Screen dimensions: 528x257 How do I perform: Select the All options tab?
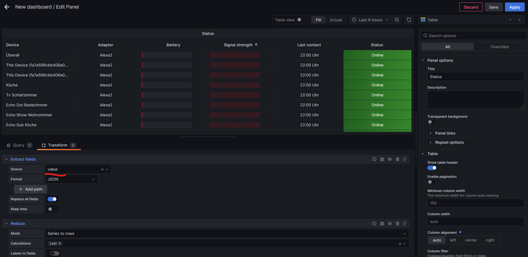(x=448, y=47)
